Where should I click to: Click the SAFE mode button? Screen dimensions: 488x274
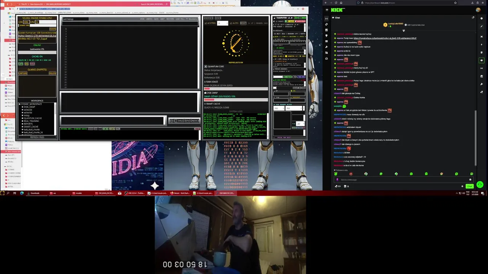[21, 64]
